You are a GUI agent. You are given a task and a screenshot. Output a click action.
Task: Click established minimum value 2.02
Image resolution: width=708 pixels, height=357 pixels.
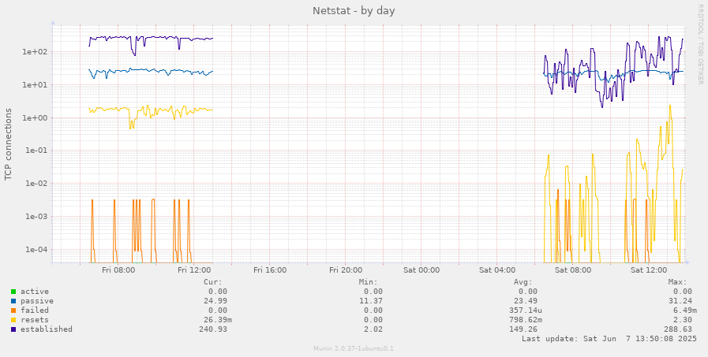pos(373,329)
